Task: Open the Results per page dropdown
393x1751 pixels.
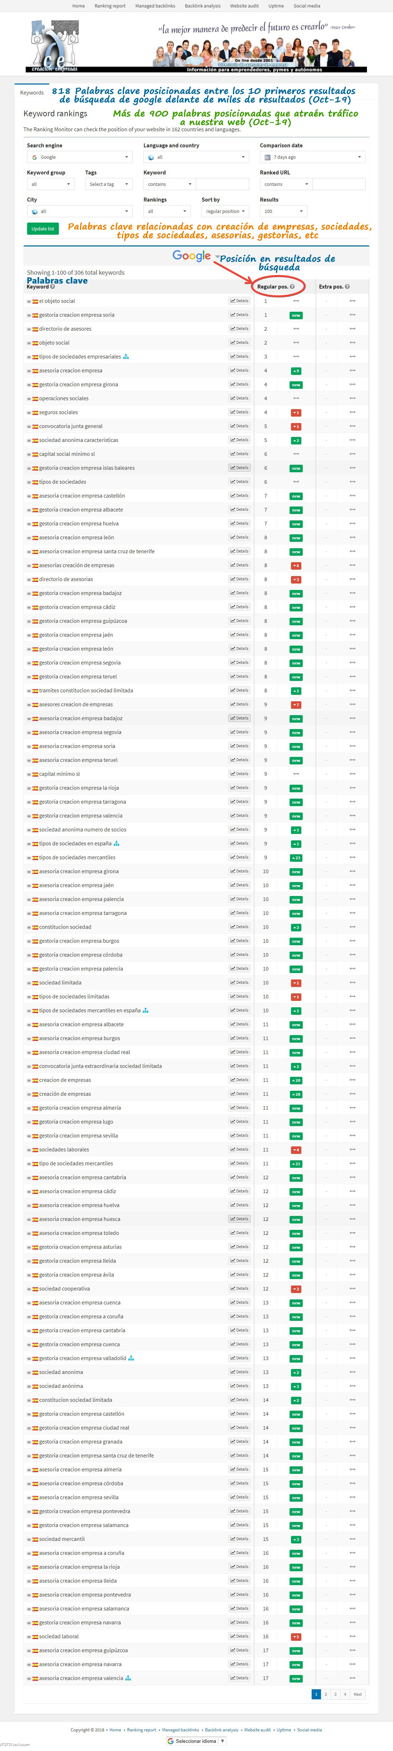Action: [x=283, y=212]
